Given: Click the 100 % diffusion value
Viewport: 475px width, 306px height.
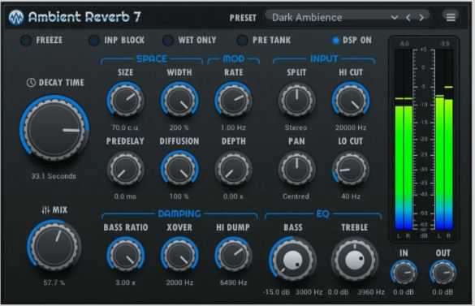Looking at the screenshot, I should coord(179,196).
